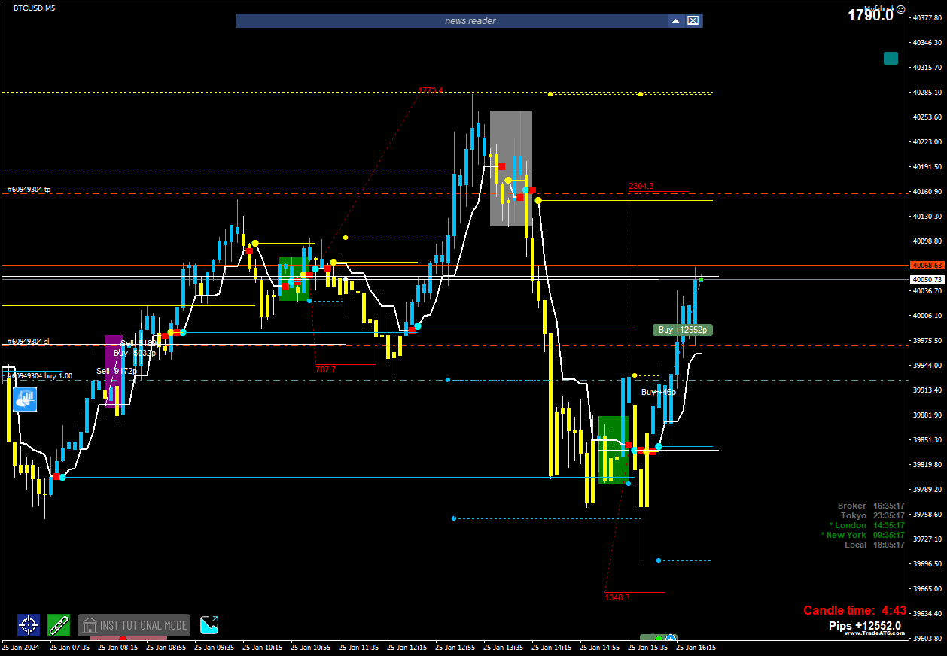
Task: Click the Pips +12552.0 readout
Action: [x=865, y=626]
